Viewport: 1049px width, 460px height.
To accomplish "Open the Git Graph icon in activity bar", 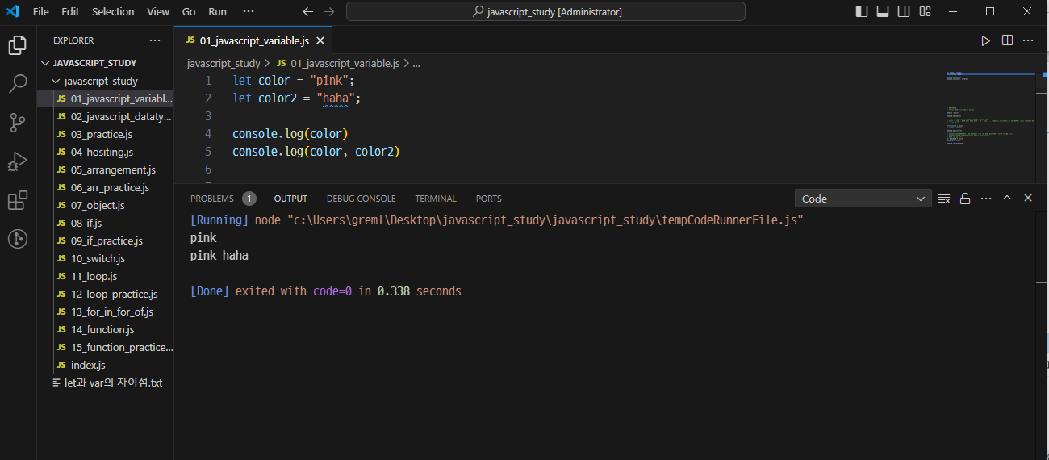I will pos(17,239).
